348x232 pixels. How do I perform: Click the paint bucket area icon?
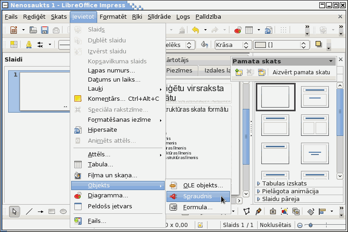pyautogui.click(x=204, y=45)
